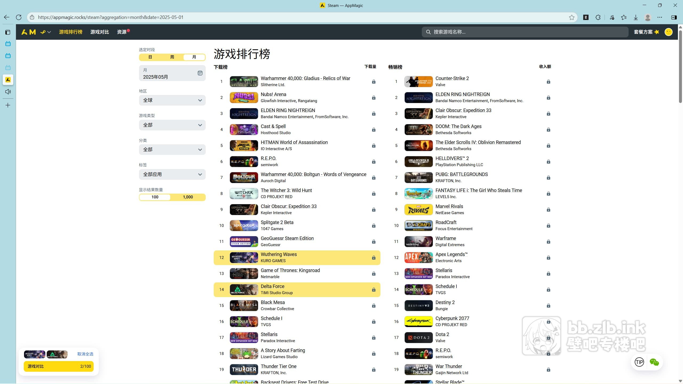Click AppMagic logo in navbar
Screen dimensions: 683x384
[29, 32]
